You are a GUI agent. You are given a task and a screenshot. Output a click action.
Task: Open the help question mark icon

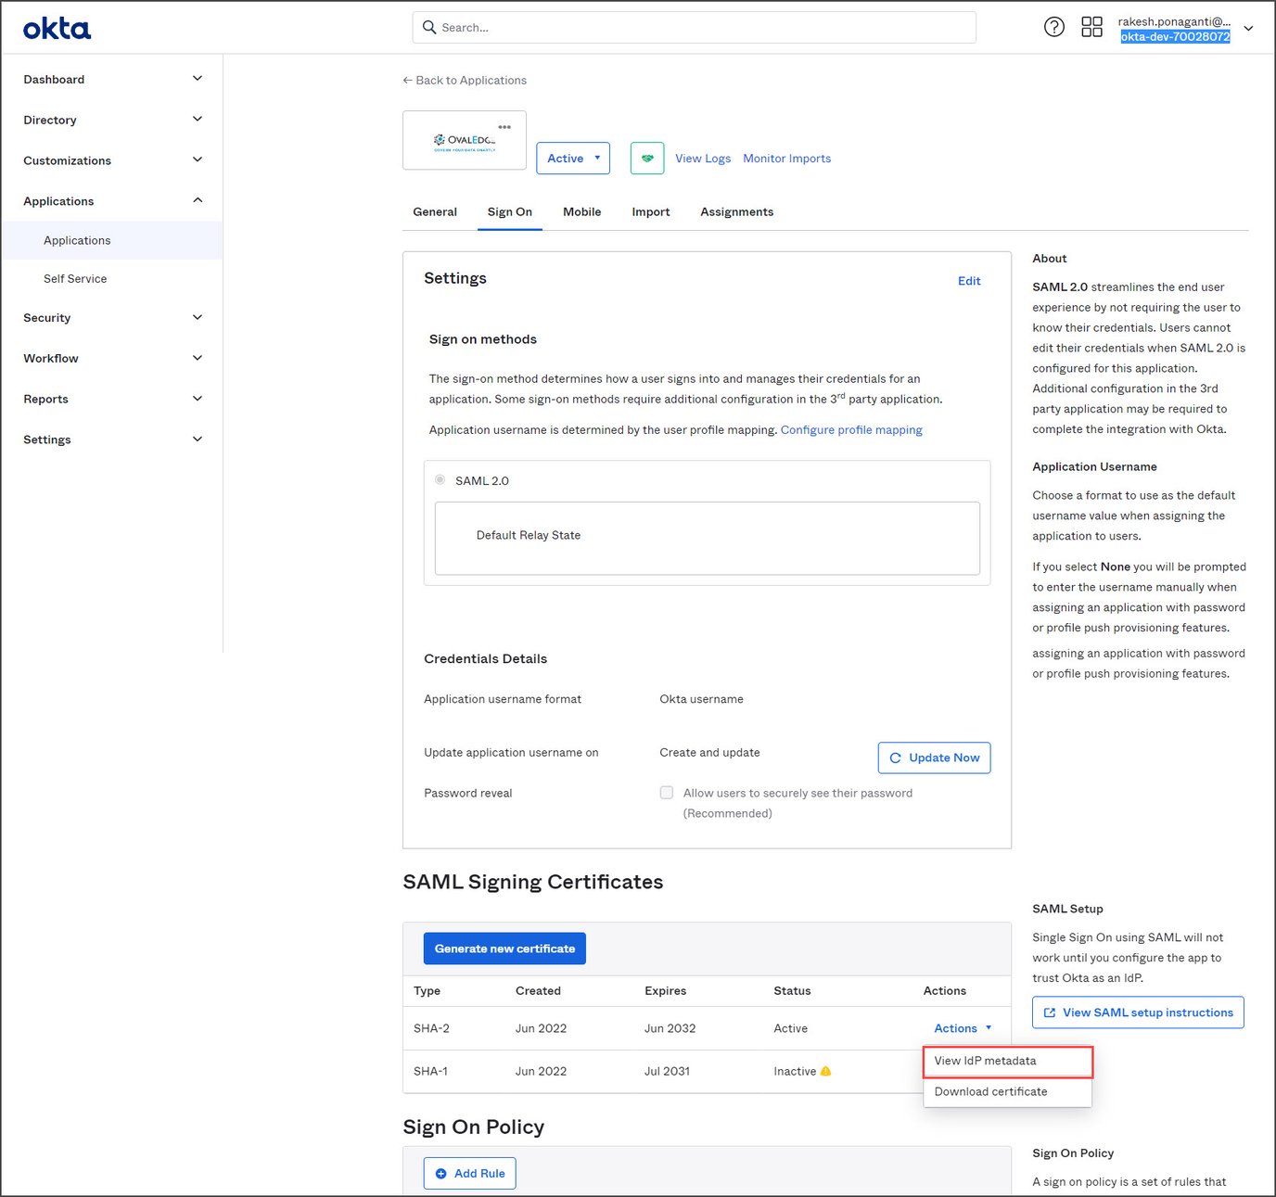(x=1054, y=27)
